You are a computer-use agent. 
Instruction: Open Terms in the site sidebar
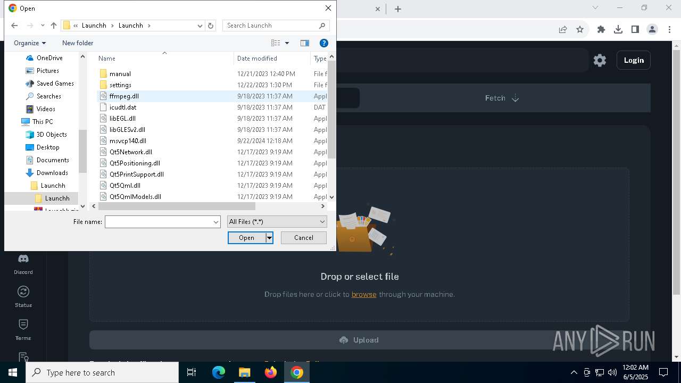point(23,330)
